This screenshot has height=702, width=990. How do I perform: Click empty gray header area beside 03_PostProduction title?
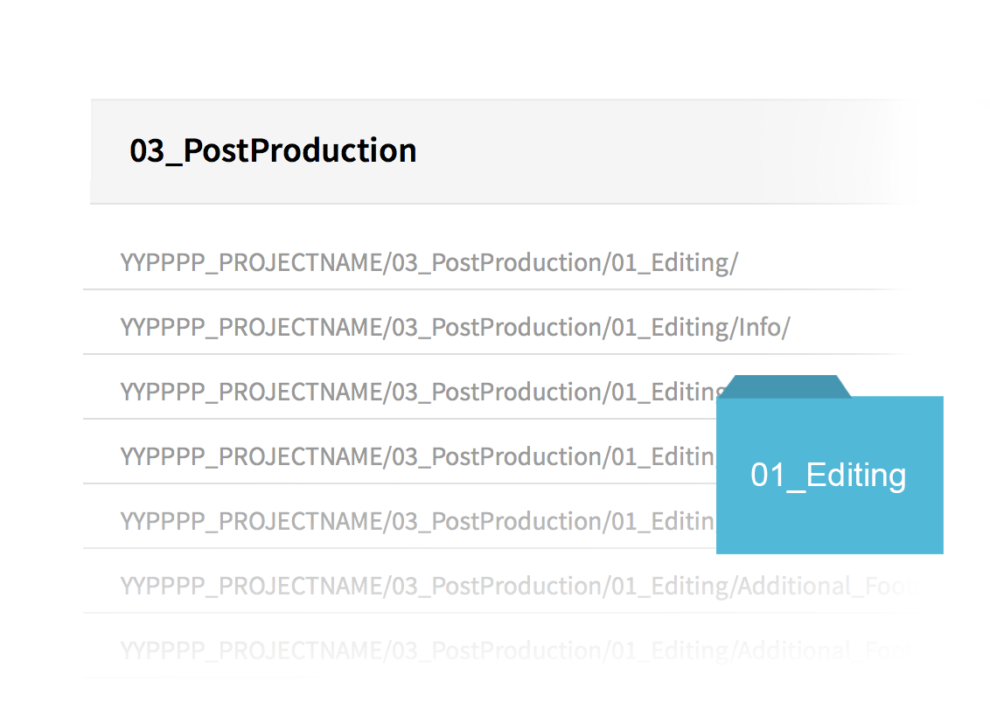[x=657, y=151]
